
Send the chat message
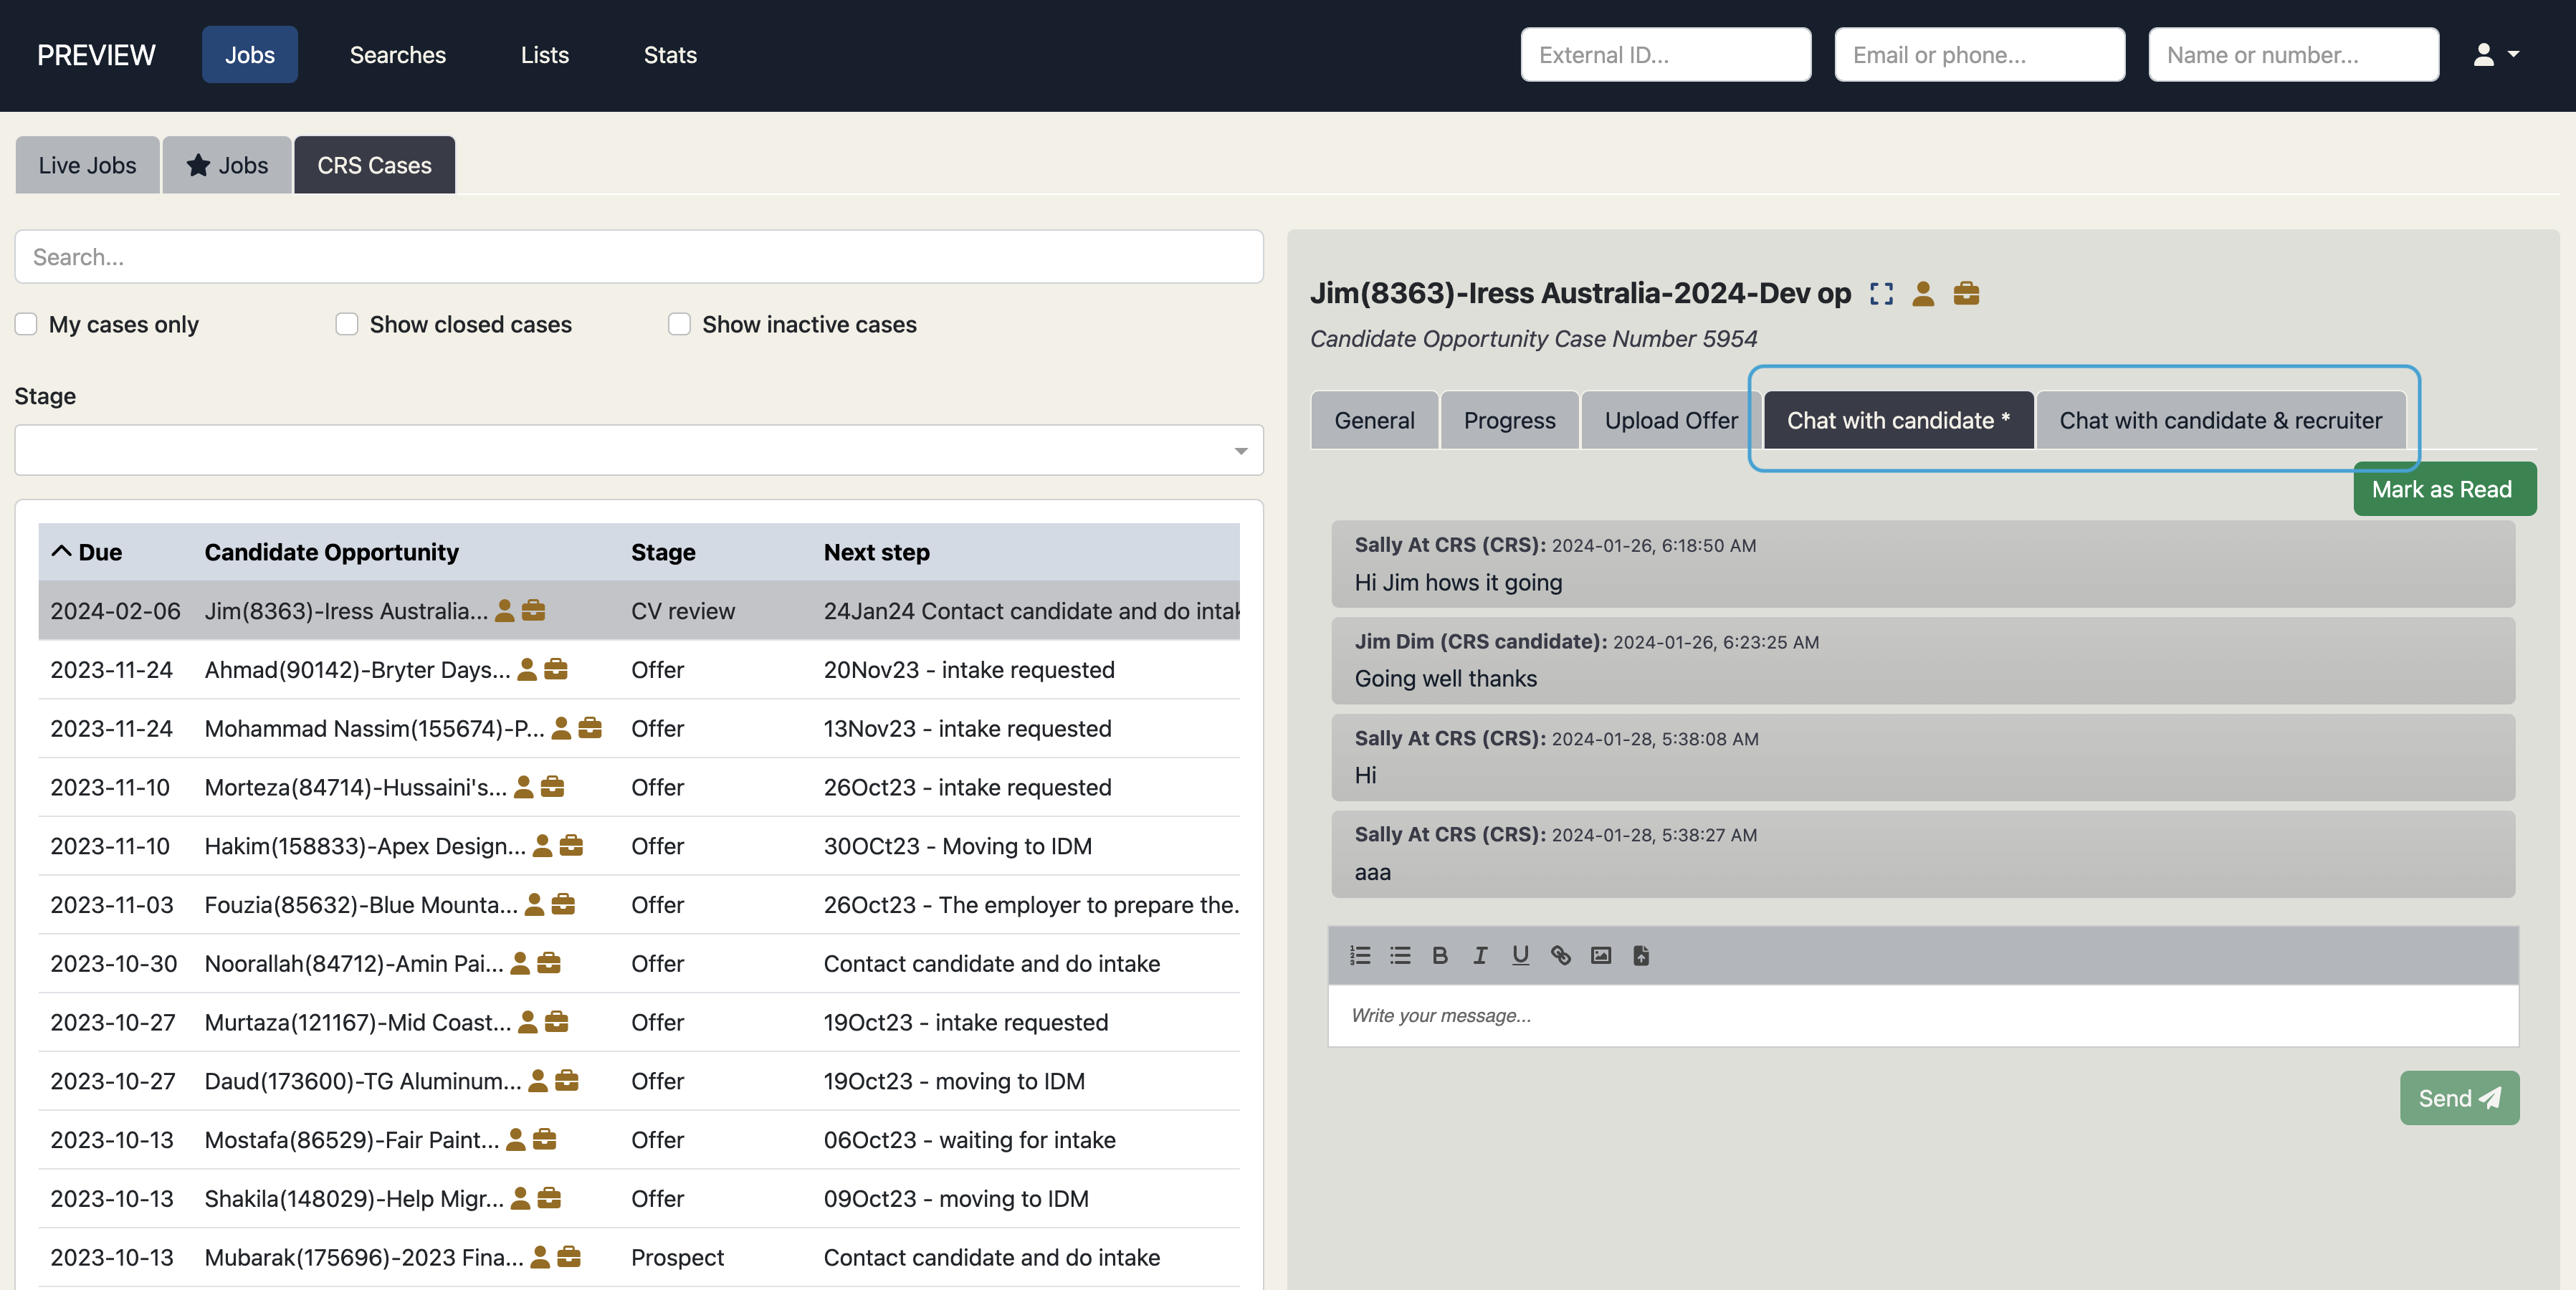point(2458,1098)
